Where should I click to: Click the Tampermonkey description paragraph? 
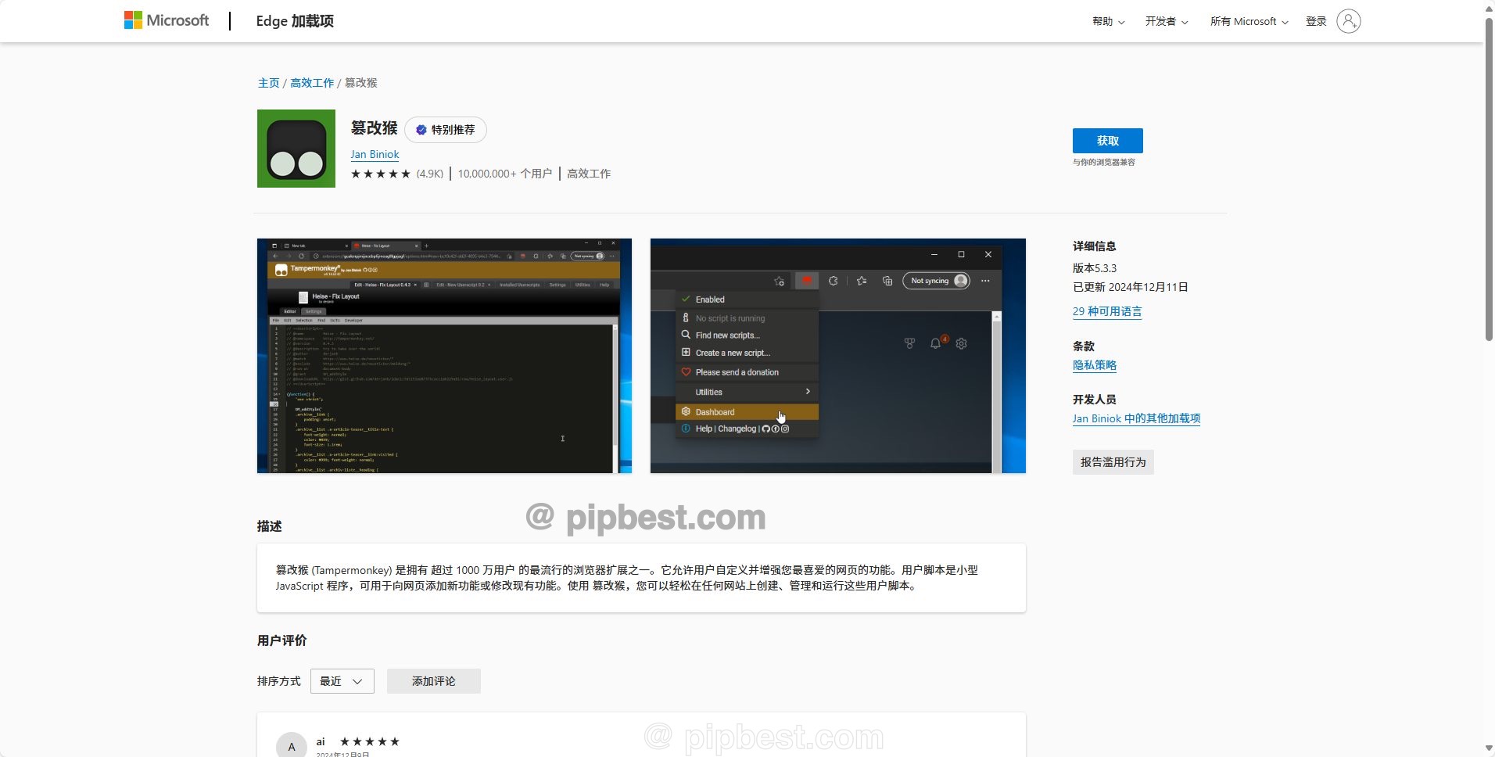(x=627, y=578)
